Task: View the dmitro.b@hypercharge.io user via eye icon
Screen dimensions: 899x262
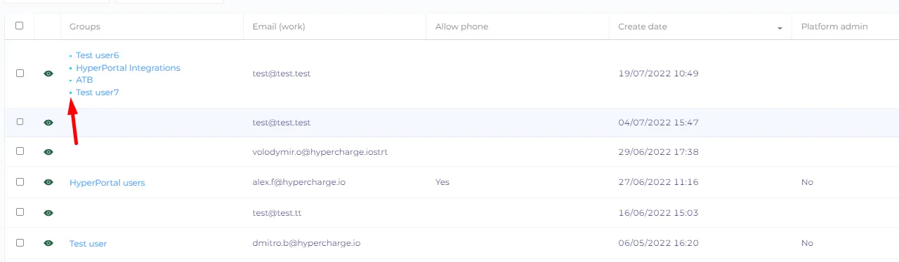Action: tap(48, 243)
